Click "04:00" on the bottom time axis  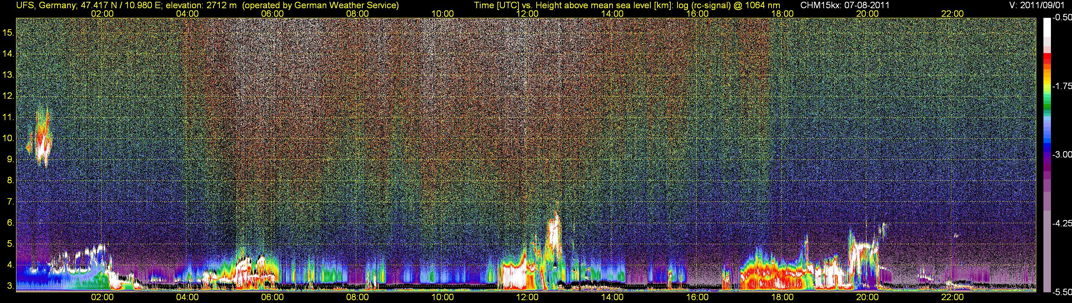[x=187, y=297]
